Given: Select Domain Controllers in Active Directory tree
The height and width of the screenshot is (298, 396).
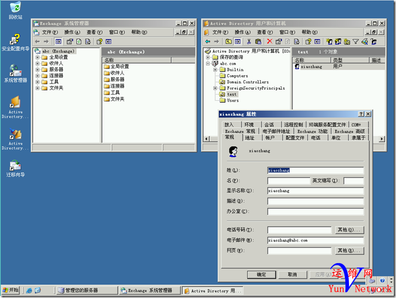Looking at the screenshot, I should coord(247,82).
